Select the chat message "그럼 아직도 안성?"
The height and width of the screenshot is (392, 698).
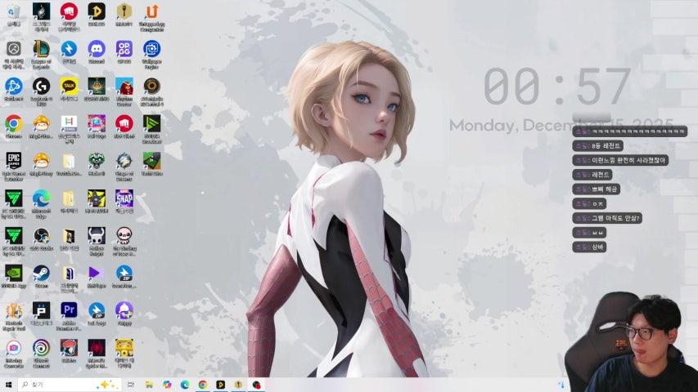click(607, 218)
